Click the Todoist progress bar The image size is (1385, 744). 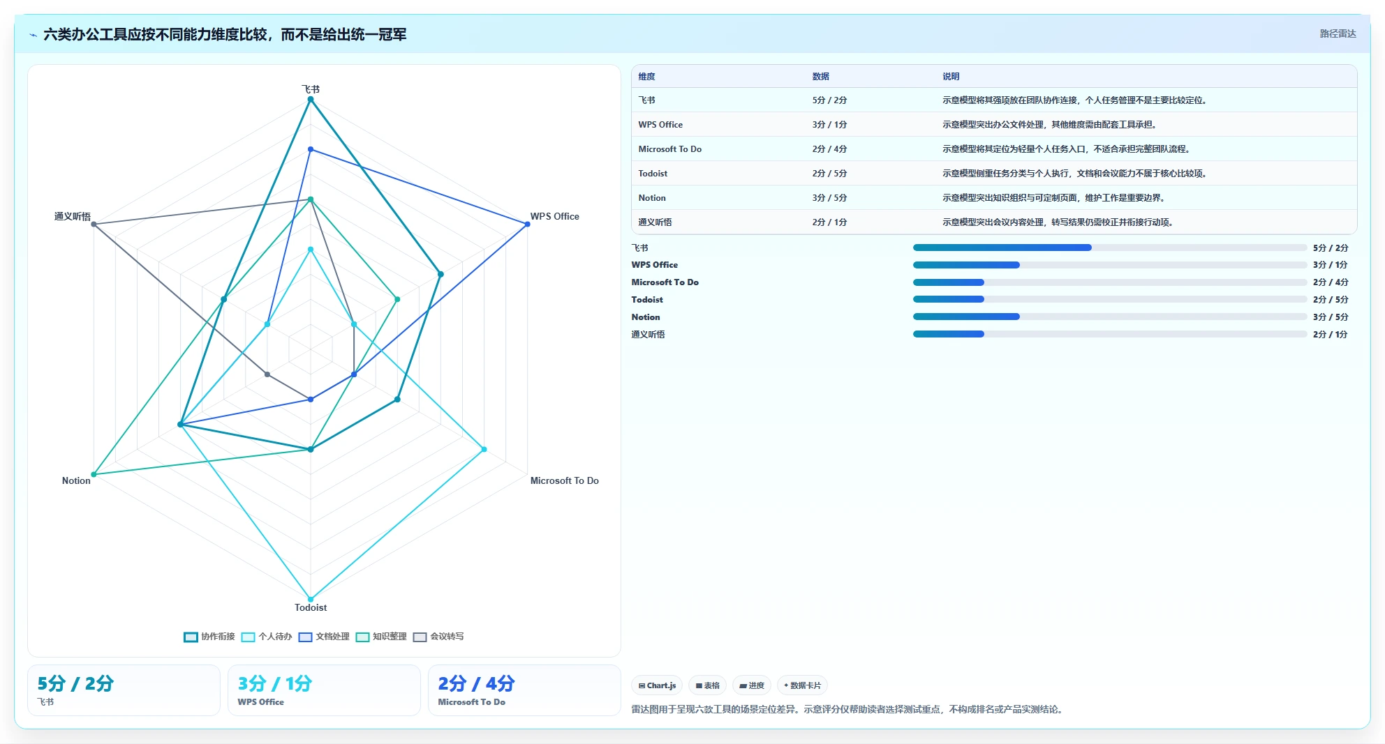pyautogui.click(x=1110, y=299)
